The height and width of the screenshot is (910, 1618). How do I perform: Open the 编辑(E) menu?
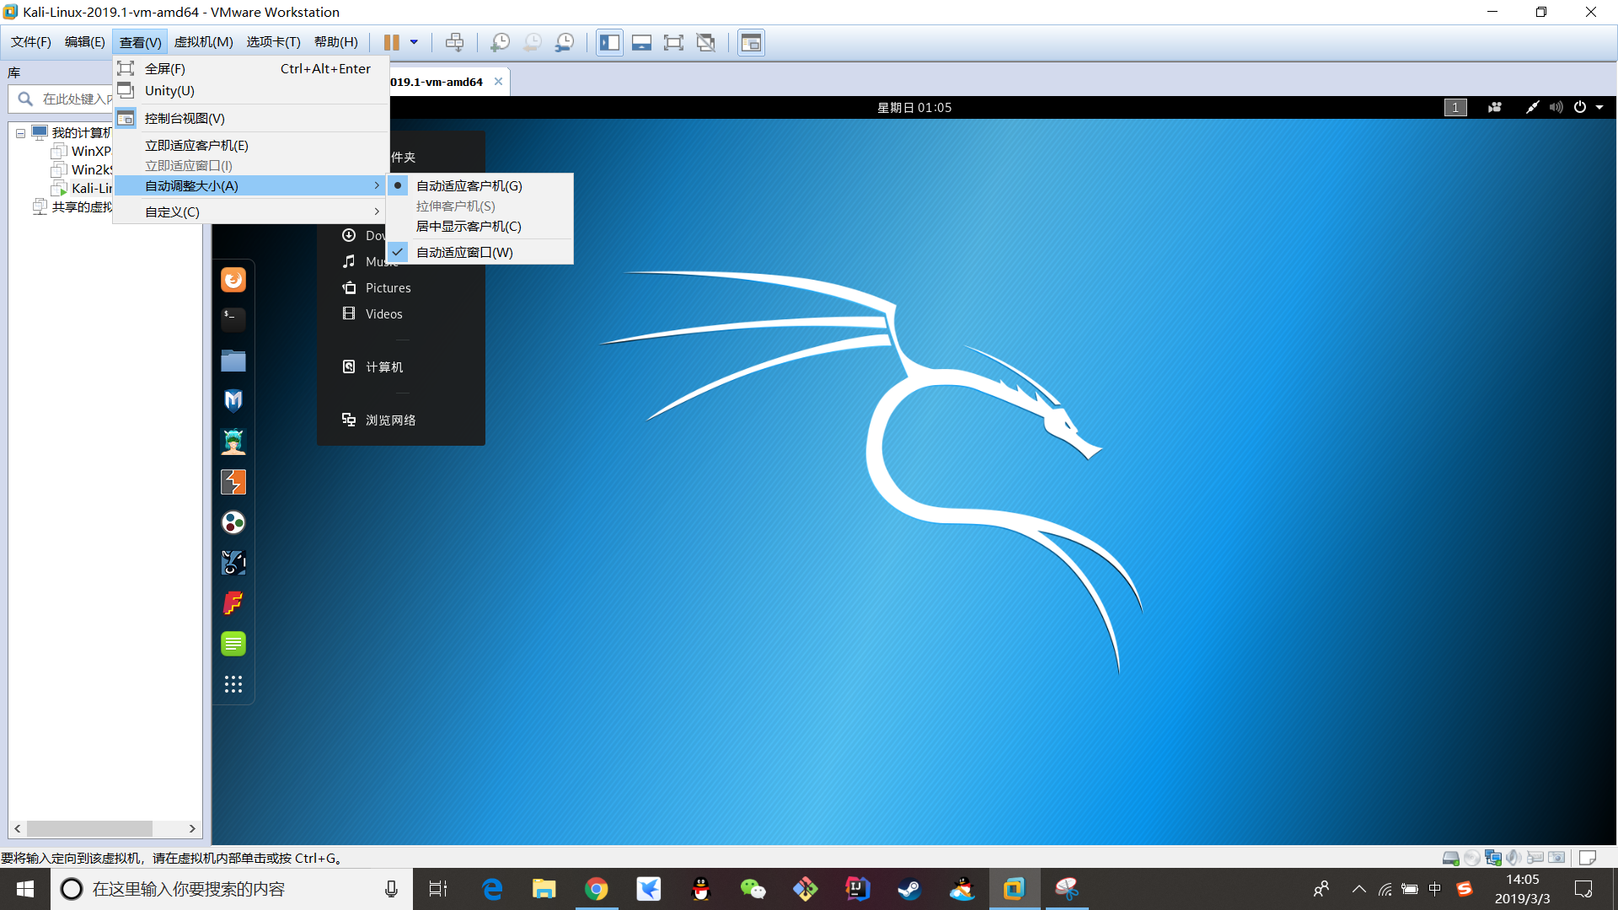[85, 42]
